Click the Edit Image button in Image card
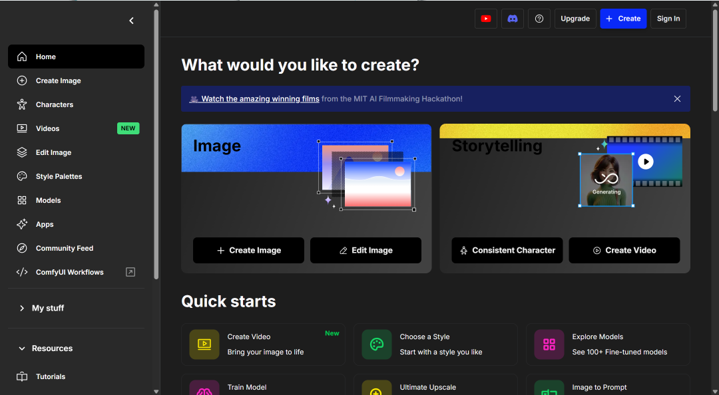The height and width of the screenshot is (395, 719). [365, 250]
